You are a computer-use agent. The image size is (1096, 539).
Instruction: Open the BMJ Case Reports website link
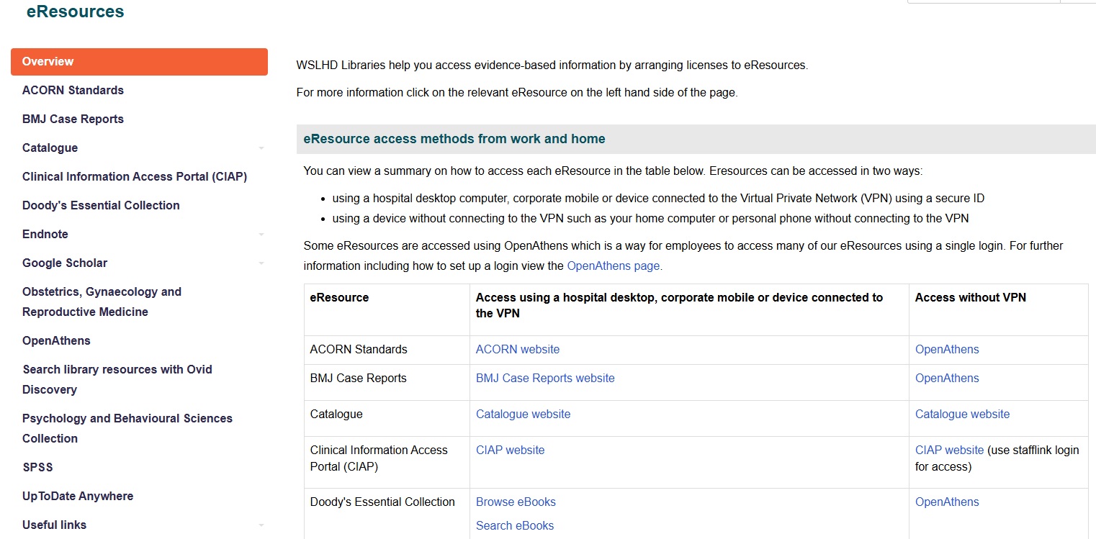coord(544,378)
